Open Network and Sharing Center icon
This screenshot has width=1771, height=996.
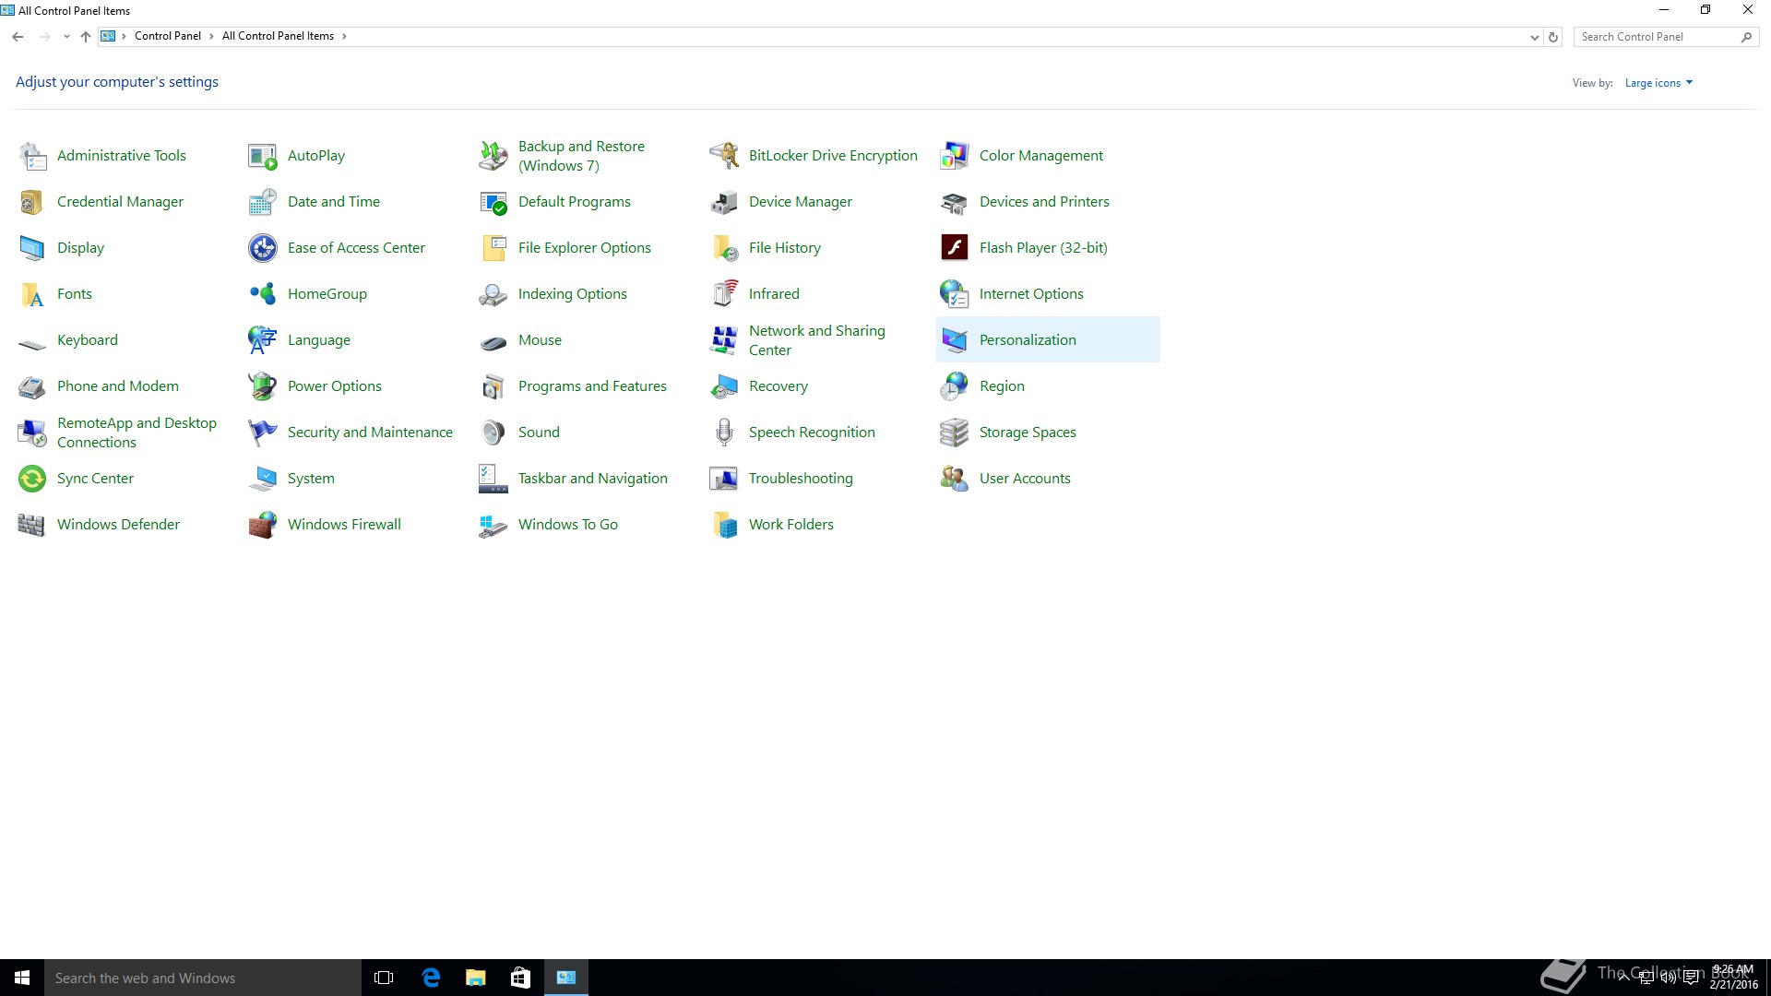[x=724, y=340]
